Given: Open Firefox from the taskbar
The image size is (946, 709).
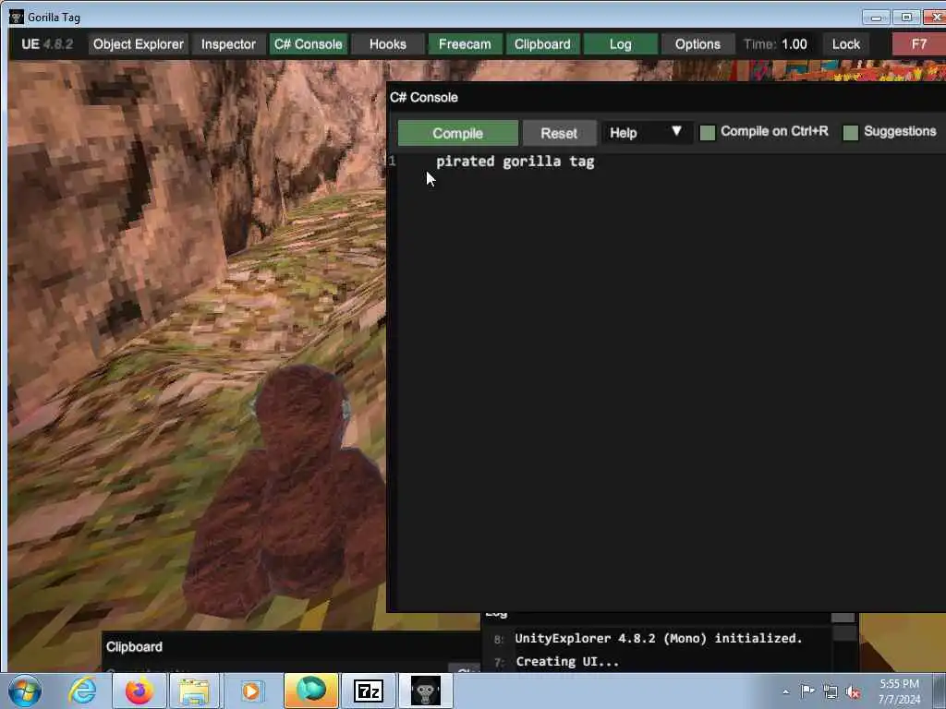Looking at the screenshot, I should (x=139, y=691).
